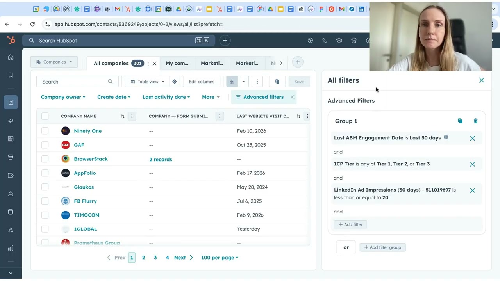
Task: Open the Academy graduation cap icon
Action: coord(339,40)
